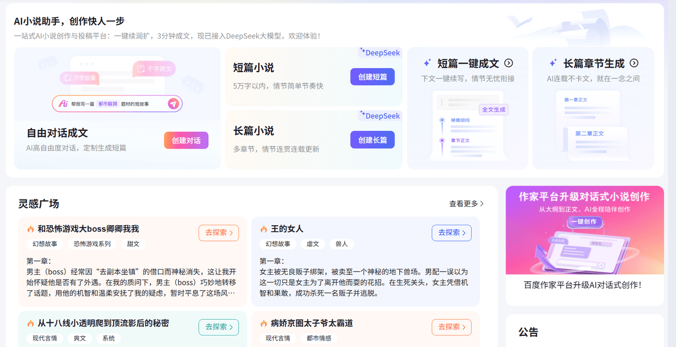Open 去探索 for 从十八线小透明爬到顶流影后的秘密

pos(219,327)
